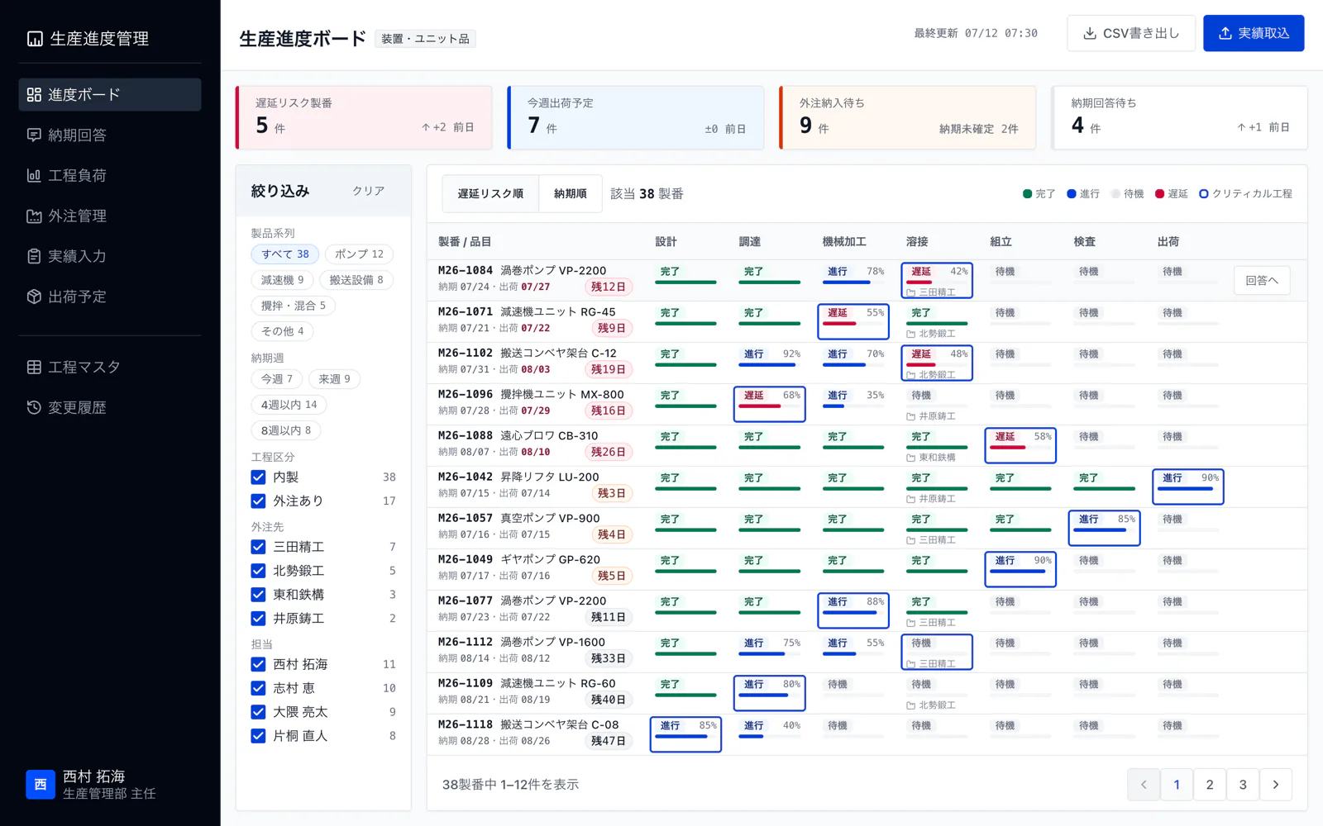
Task: Click the 完了 green legend dot
Action: pyautogui.click(x=1027, y=194)
